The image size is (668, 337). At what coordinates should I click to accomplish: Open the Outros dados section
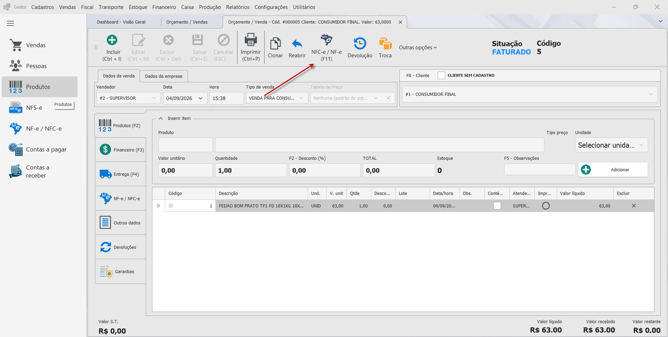[121, 223]
